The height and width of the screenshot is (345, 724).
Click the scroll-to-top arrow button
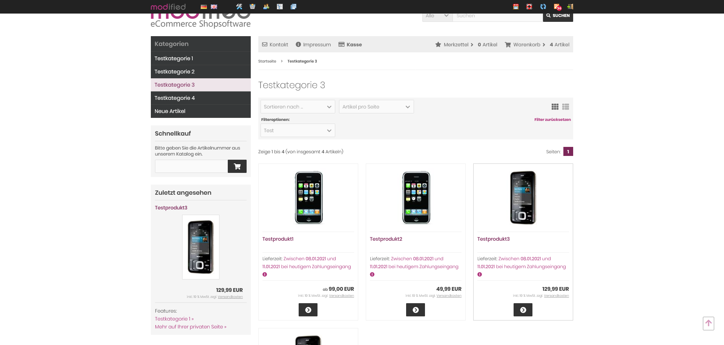pyautogui.click(x=709, y=324)
